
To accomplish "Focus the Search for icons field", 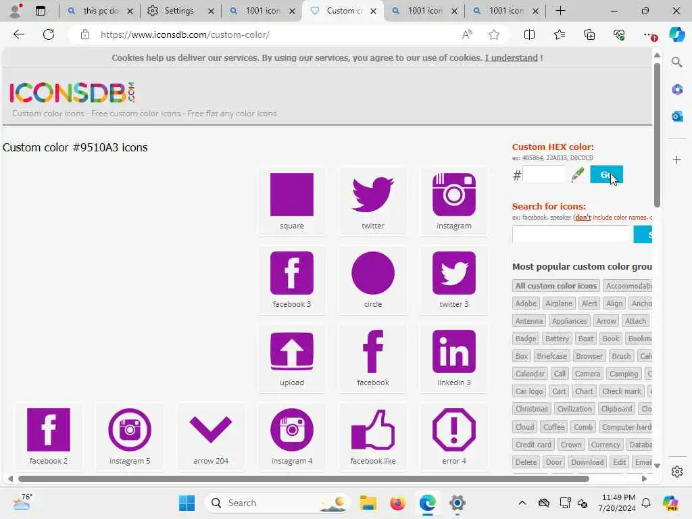I will [x=572, y=234].
